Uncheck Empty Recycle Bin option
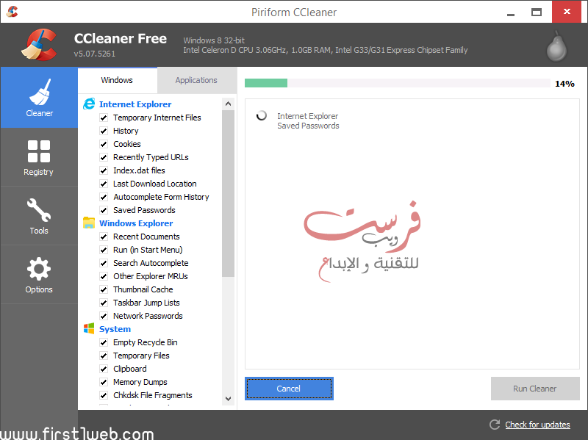Screen dimensions: 588x440 [104, 342]
